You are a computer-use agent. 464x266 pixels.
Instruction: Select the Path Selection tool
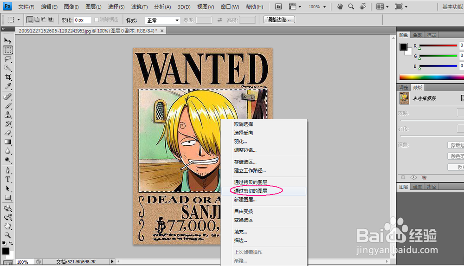pos(8,188)
